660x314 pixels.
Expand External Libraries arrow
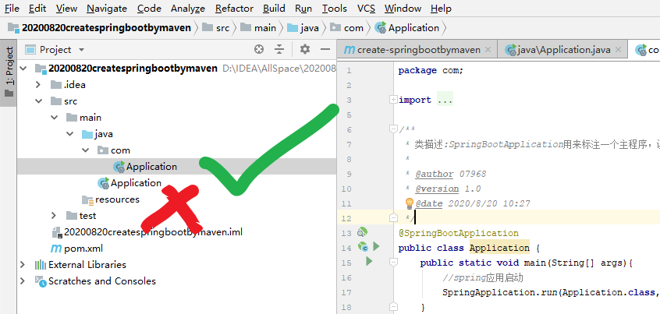click(x=23, y=265)
